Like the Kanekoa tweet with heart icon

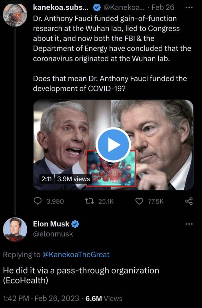point(140,201)
